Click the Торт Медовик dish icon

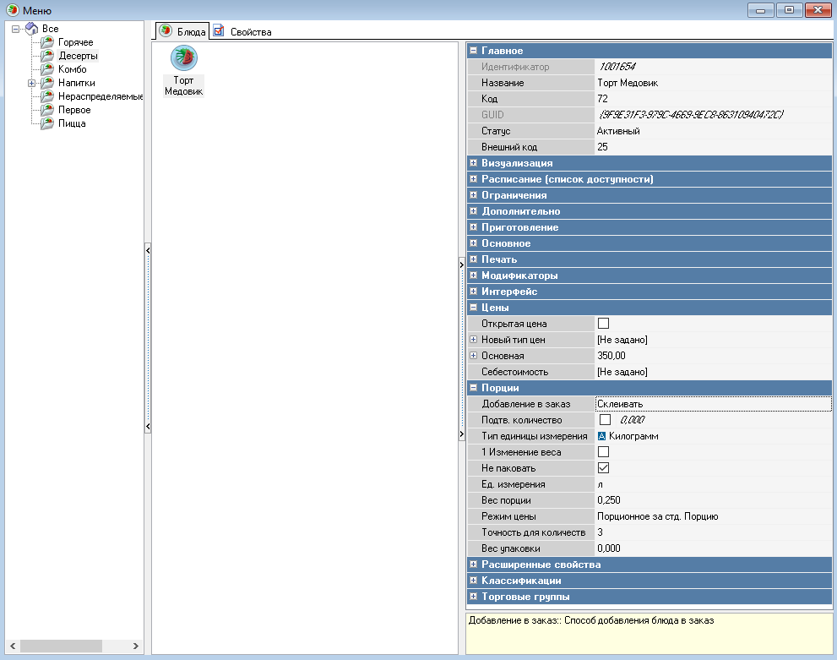coord(183,57)
